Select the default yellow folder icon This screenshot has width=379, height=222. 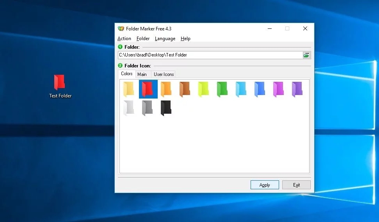(129, 89)
